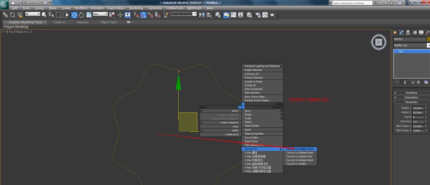Expand the Rendering rollout
This screenshot has width=430, height=185.
(x=412, y=93)
